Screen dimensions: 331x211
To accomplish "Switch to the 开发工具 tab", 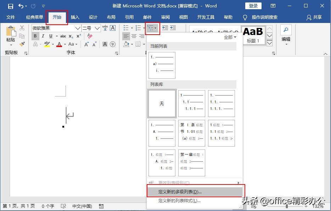I will 206,17.
